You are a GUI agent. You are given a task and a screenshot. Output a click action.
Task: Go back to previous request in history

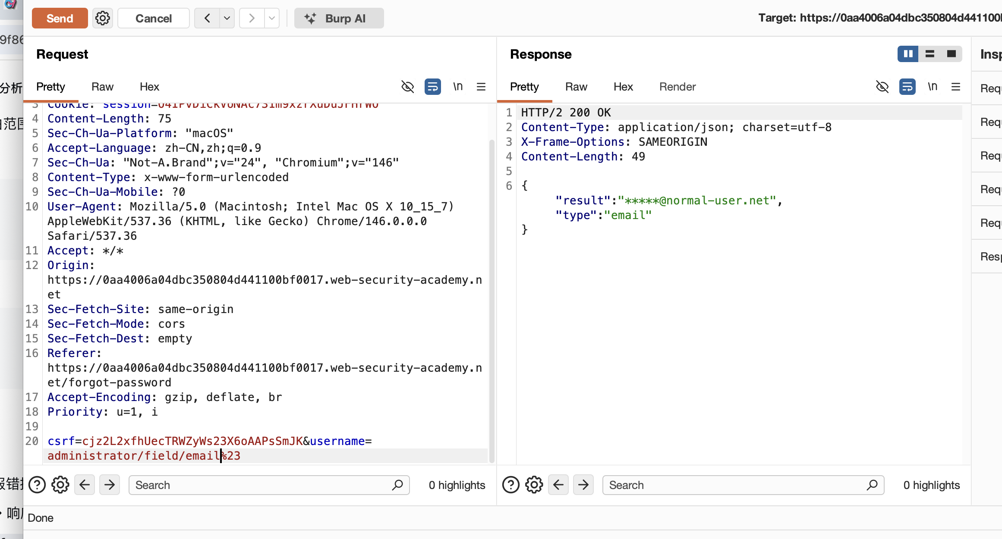click(207, 18)
